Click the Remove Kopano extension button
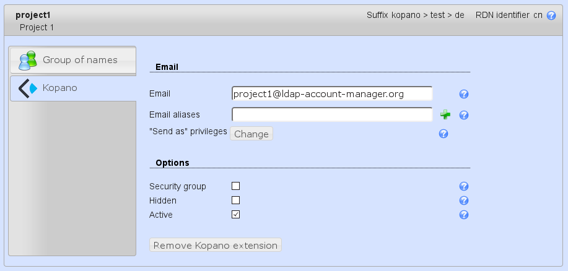This screenshot has width=568, height=271. pyautogui.click(x=216, y=245)
